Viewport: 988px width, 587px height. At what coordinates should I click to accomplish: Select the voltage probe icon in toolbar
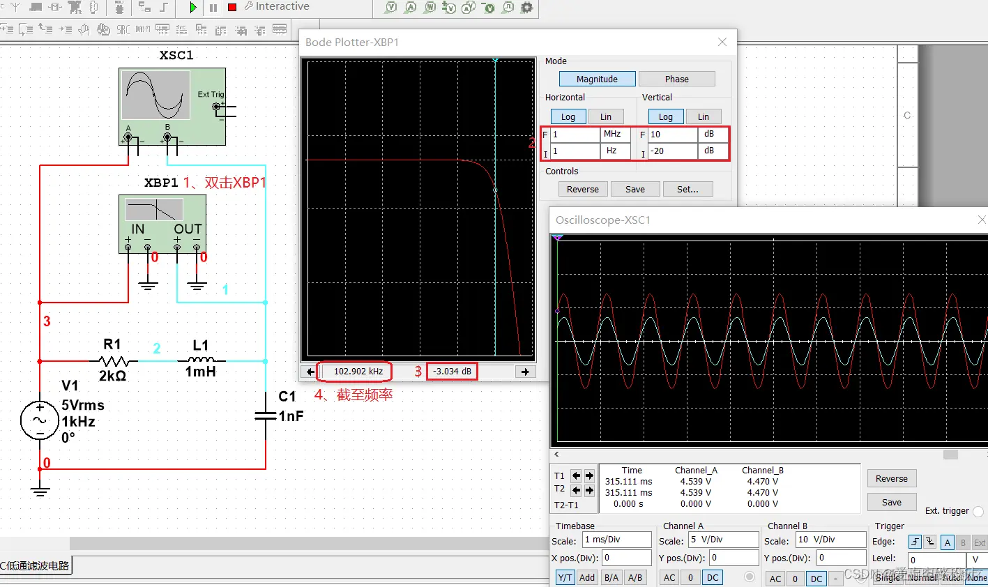pos(391,8)
